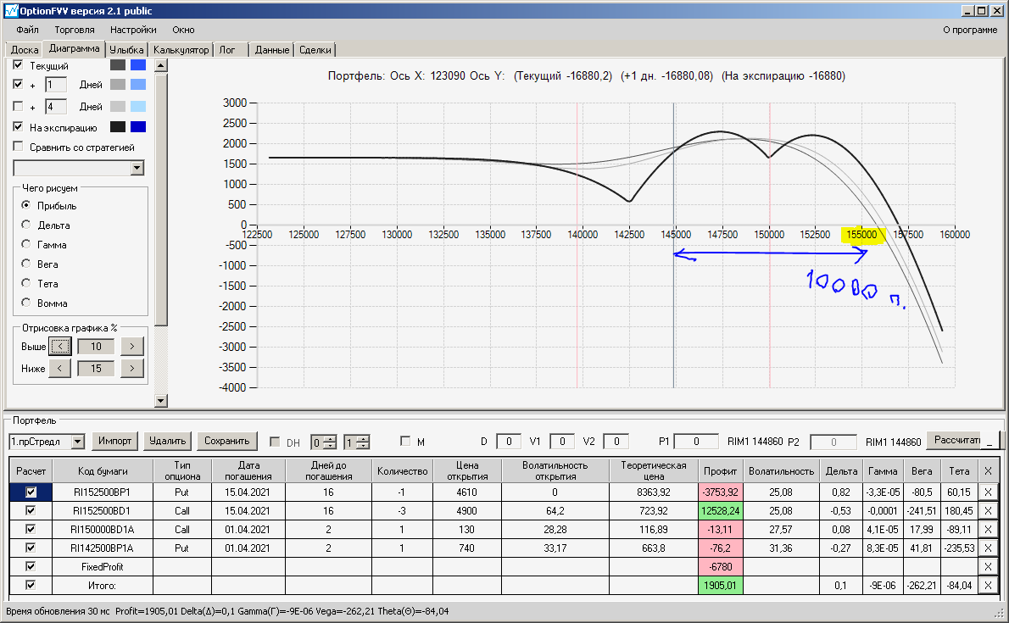Image resolution: width=1009 pixels, height=623 pixels.
Task: Delete the FixedProfit row with X
Action: click(988, 567)
